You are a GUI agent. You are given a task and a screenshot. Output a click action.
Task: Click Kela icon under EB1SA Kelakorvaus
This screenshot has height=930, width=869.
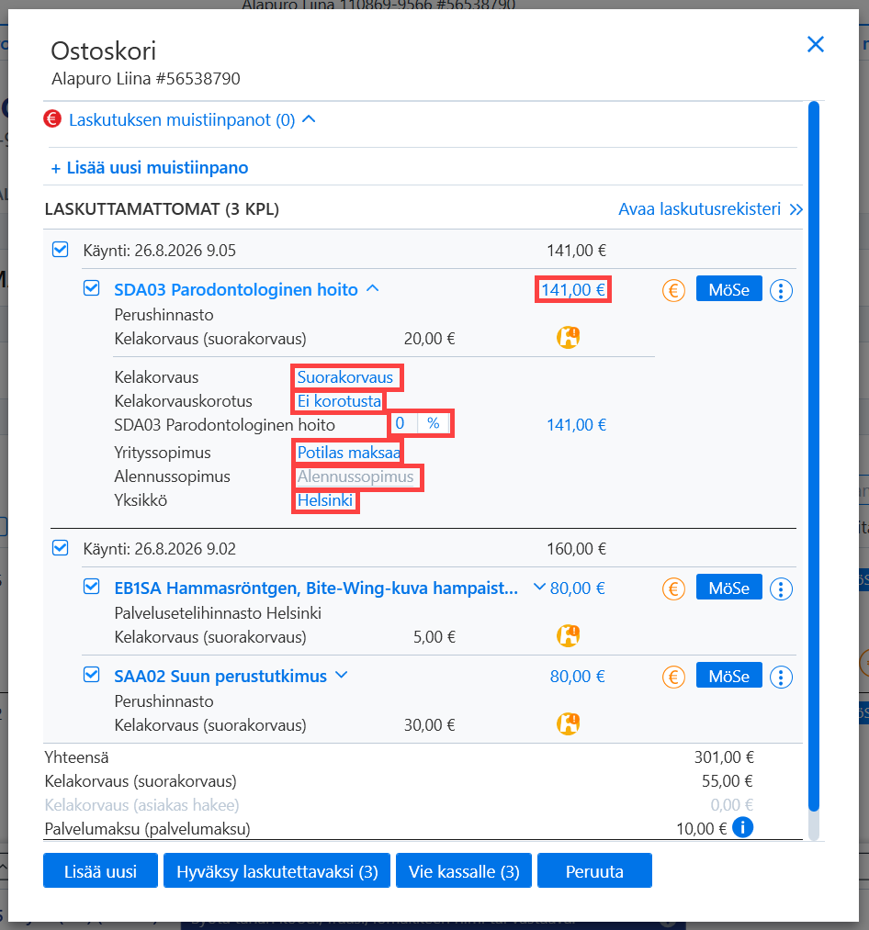(568, 636)
